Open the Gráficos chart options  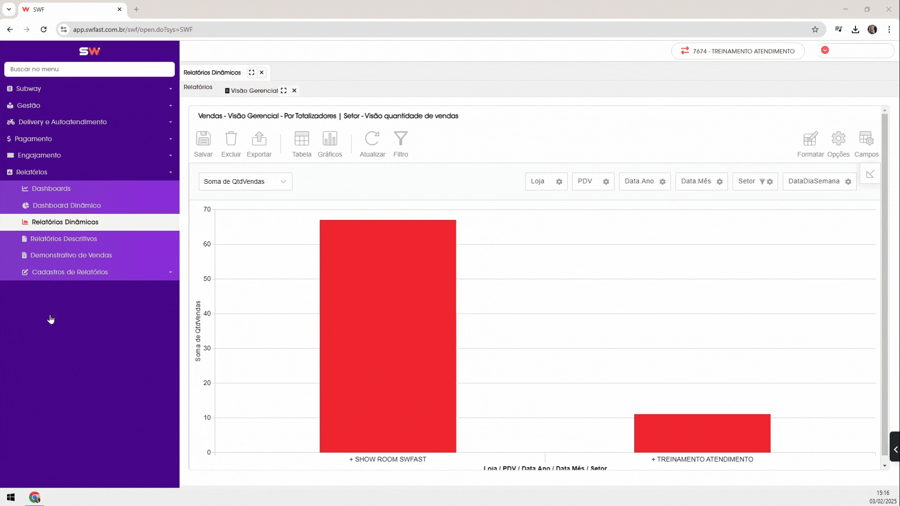coord(330,143)
